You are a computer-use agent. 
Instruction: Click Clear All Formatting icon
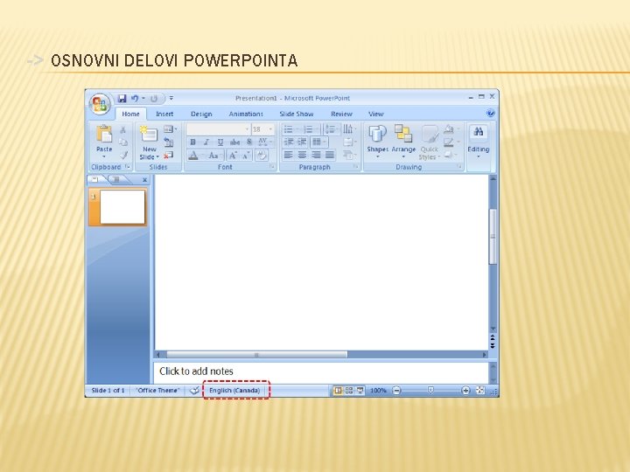[x=262, y=155]
